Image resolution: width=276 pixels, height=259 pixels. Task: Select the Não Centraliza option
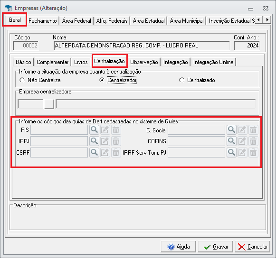[22, 80]
